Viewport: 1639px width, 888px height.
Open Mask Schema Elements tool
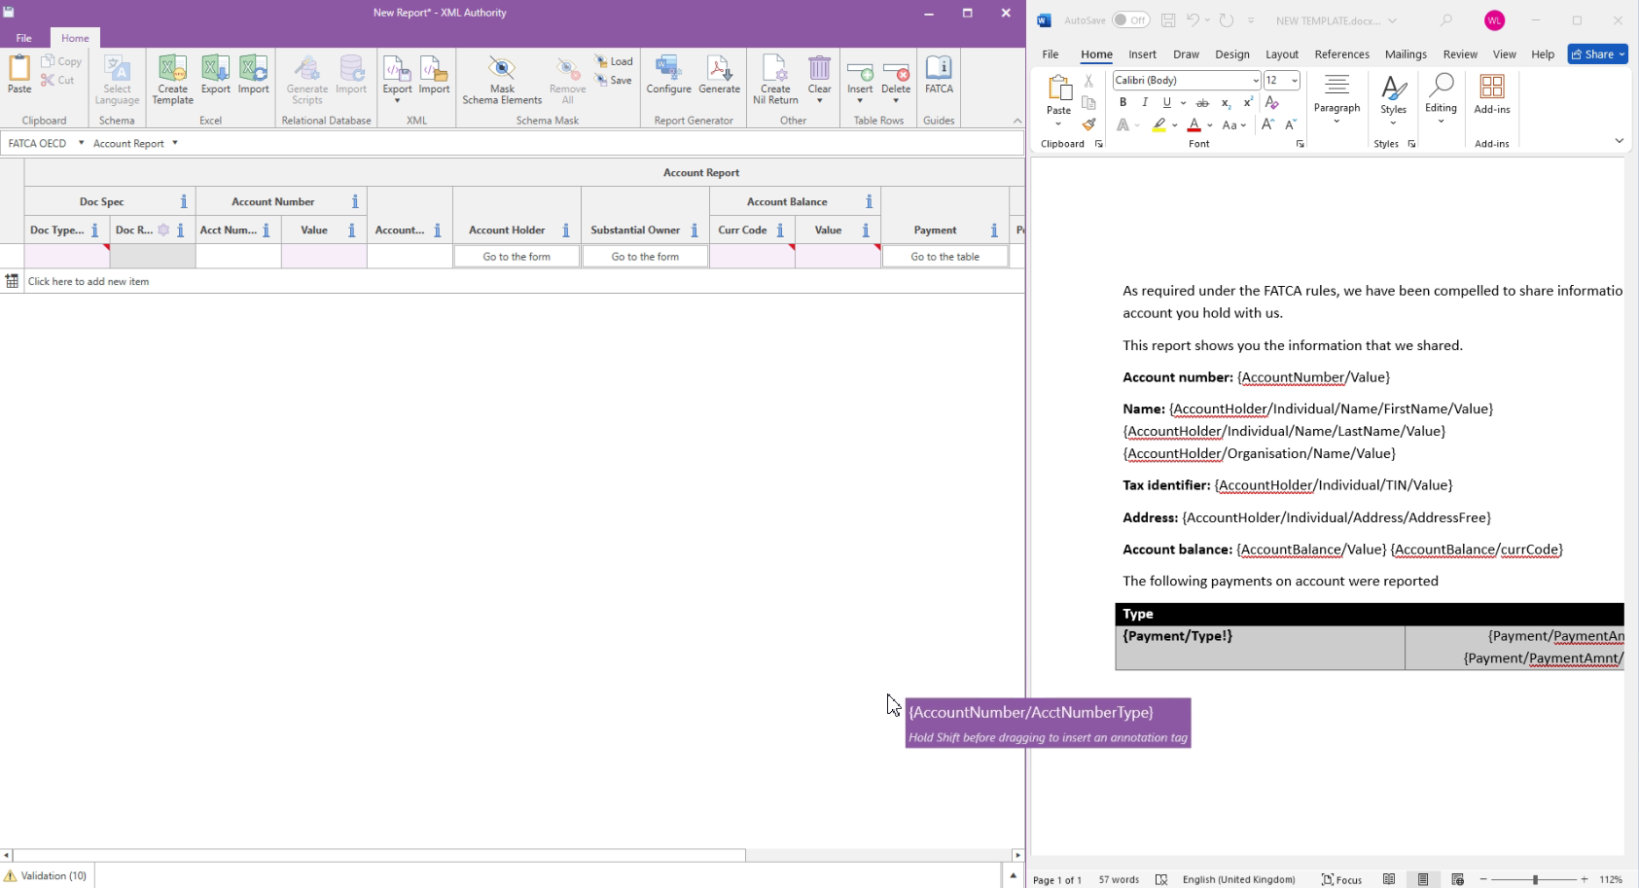502,79
